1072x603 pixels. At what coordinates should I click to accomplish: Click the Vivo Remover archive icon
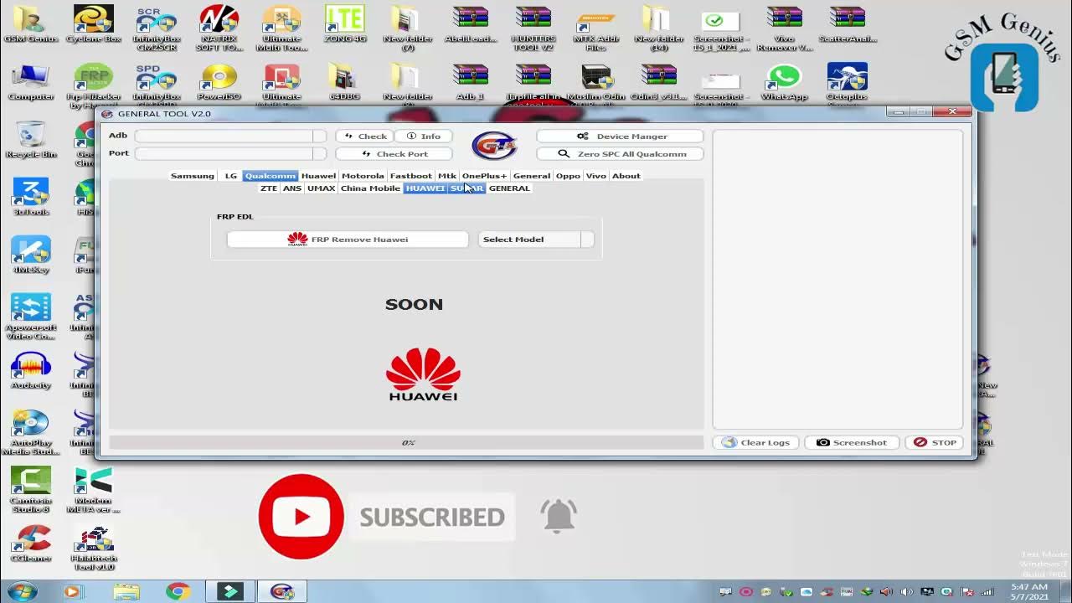(785, 28)
